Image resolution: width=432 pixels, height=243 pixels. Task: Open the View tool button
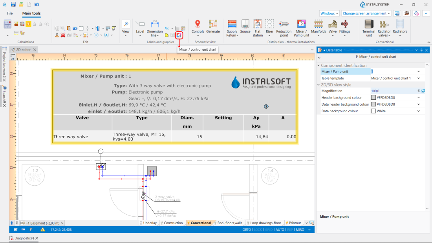point(126,28)
